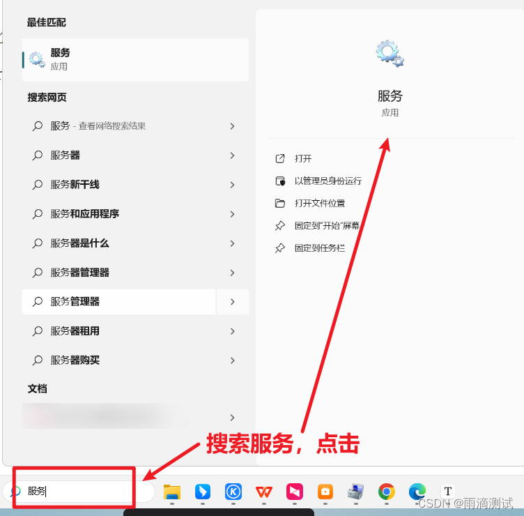Viewport: 524px width, 516px height.
Task: Click the large 服务 gear icon in preview pane
Action: click(x=390, y=54)
